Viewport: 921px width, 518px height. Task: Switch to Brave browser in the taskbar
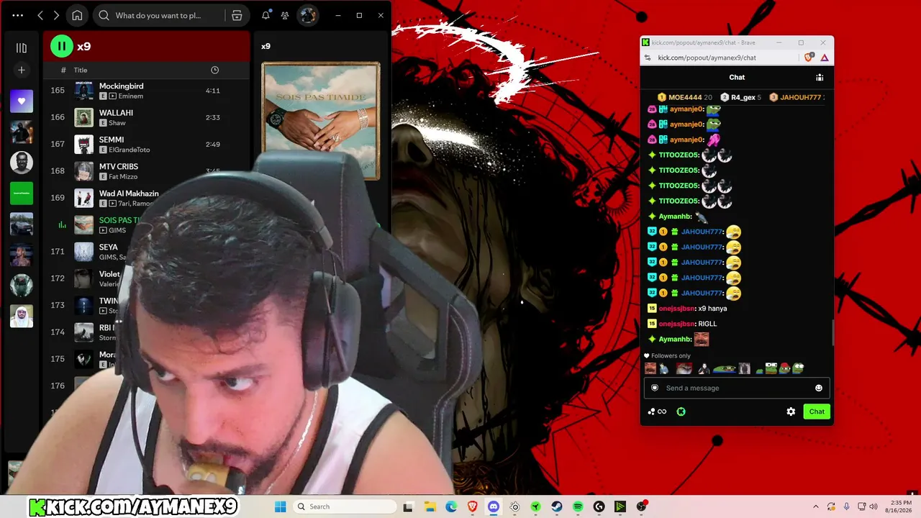coord(472,506)
